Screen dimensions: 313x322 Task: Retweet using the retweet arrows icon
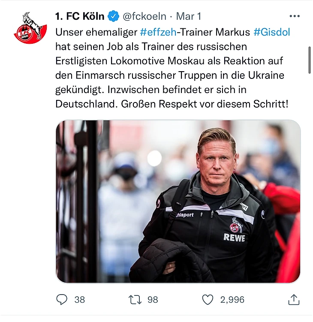pyautogui.click(x=135, y=300)
